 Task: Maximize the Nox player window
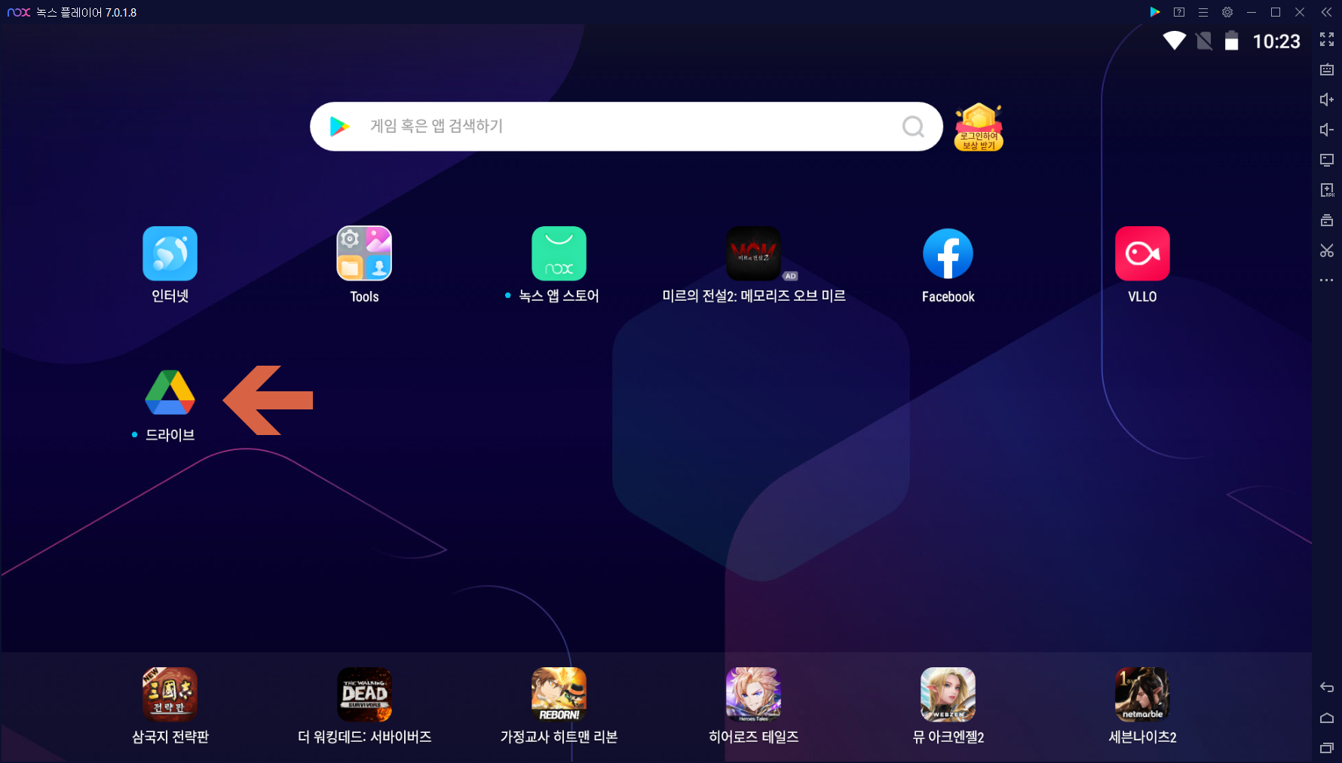(x=1276, y=12)
